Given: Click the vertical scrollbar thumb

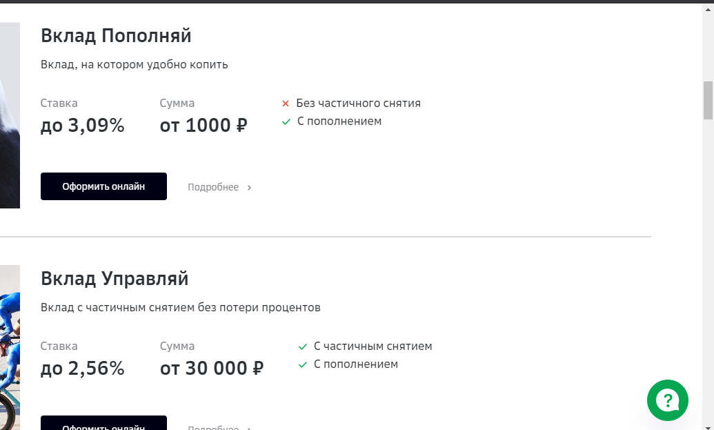Looking at the screenshot, I should [708, 100].
